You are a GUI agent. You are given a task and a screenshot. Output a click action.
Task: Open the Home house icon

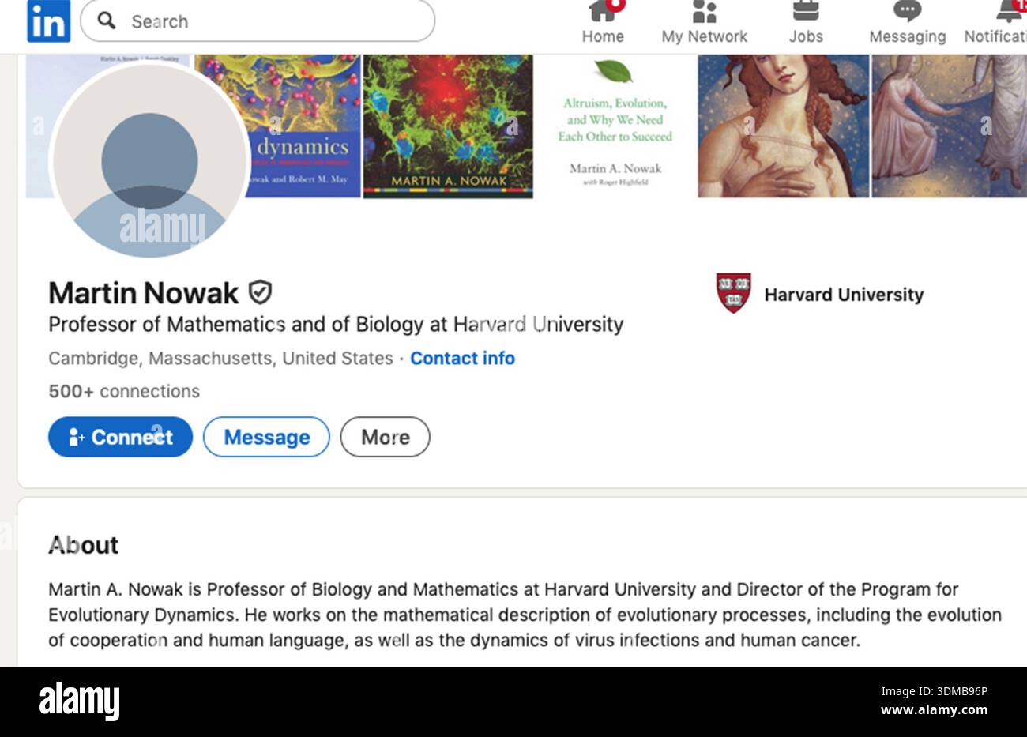pyautogui.click(x=603, y=11)
